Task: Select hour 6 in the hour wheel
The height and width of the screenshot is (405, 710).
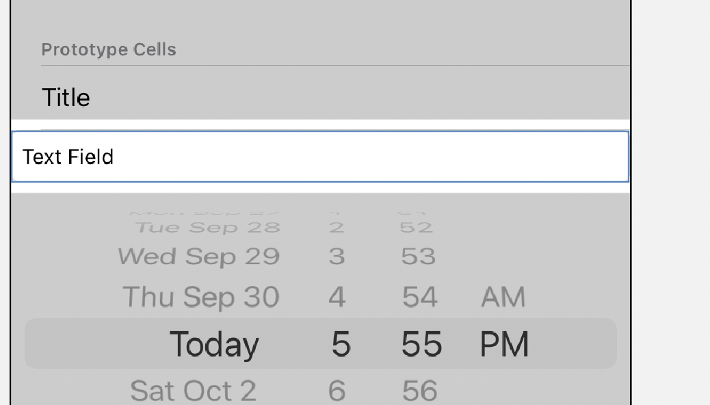Action: coord(337,391)
